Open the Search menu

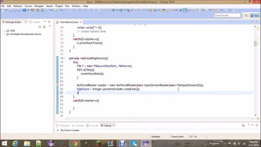(x=49, y=6)
